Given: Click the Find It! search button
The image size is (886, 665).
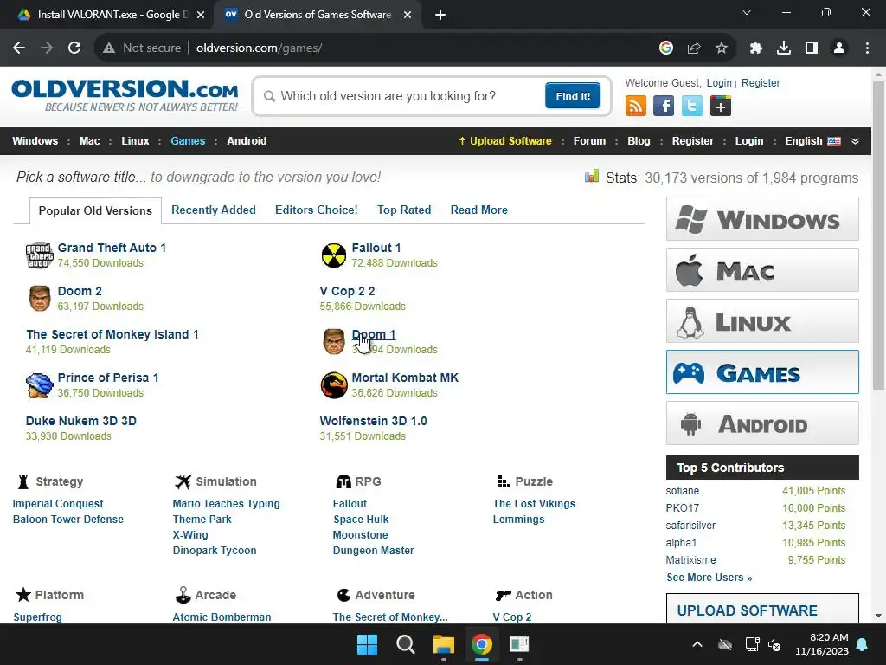Looking at the screenshot, I should pos(573,95).
